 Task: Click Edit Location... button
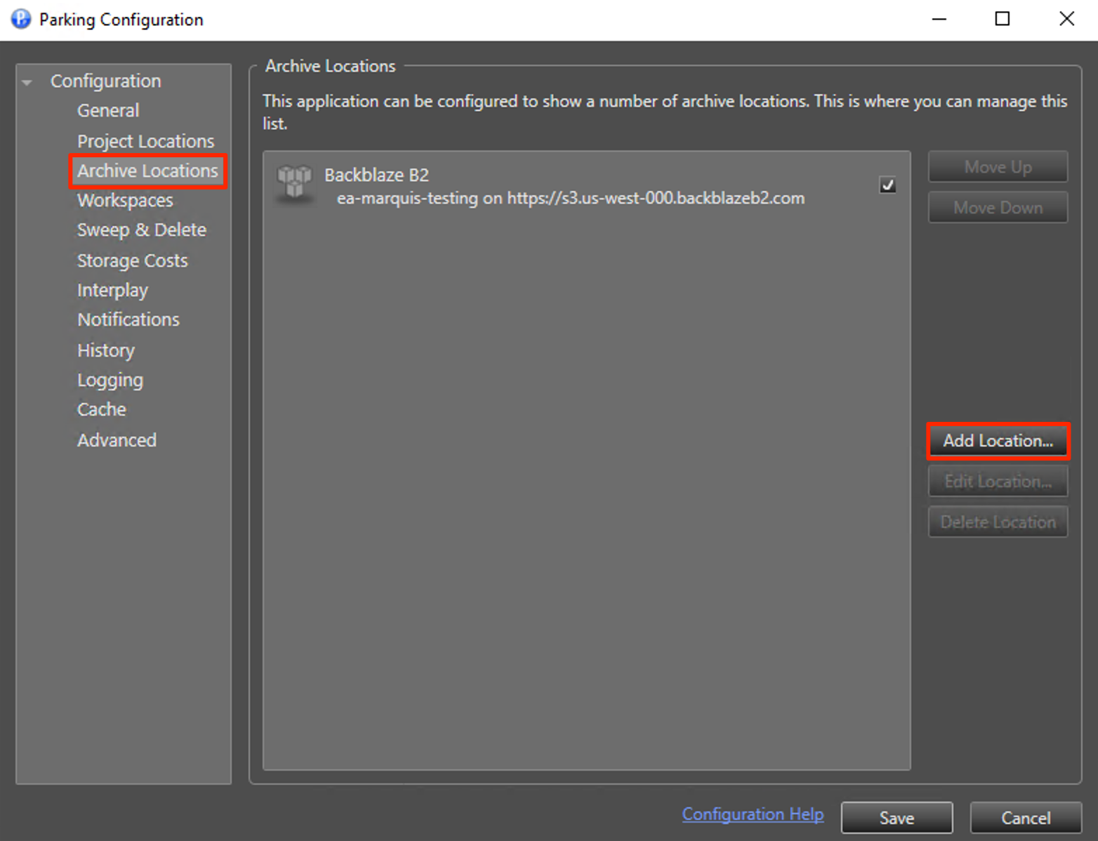point(998,482)
